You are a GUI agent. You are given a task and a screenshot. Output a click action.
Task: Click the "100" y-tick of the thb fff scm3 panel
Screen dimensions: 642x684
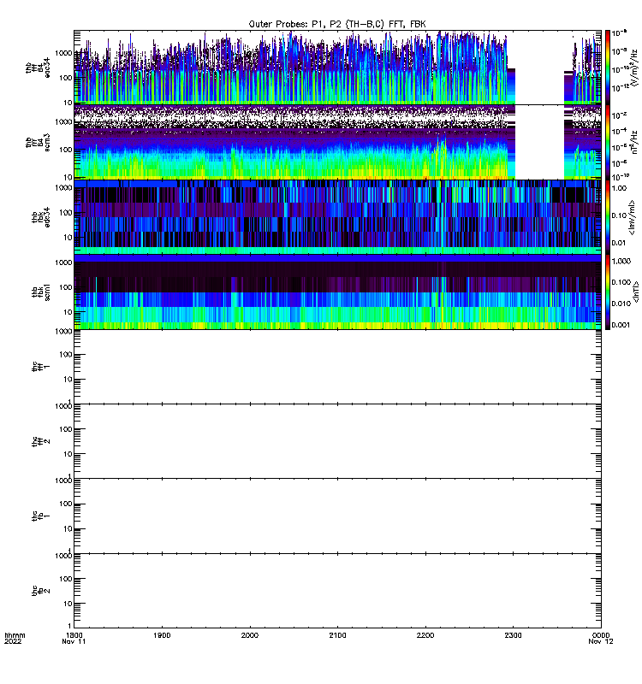click(x=66, y=150)
